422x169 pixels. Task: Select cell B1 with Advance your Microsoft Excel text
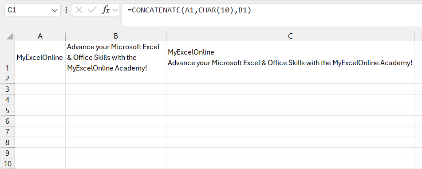pos(116,57)
